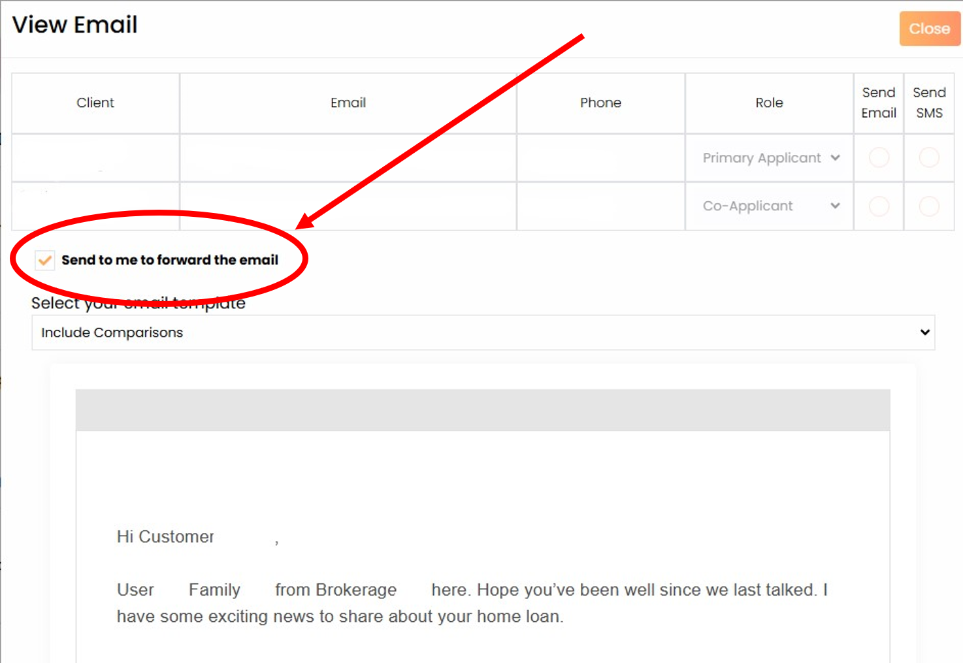This screenshot has height=663, width=963.
Task: Toggle Send Email for the Co-Applicant row
Action: pos(878,206)
